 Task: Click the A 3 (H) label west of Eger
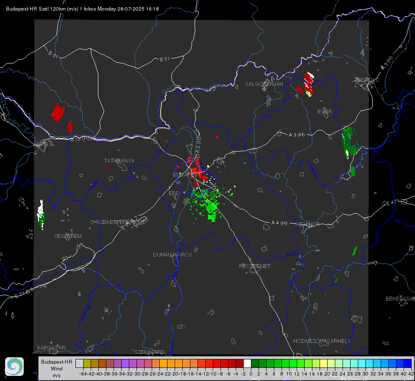[x=296, y=135]
